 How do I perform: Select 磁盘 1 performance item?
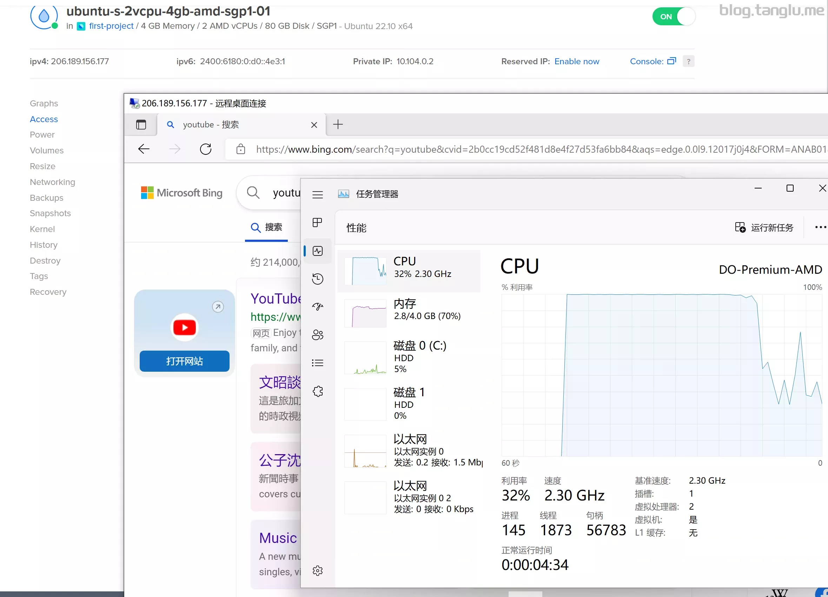pos(409,404)
